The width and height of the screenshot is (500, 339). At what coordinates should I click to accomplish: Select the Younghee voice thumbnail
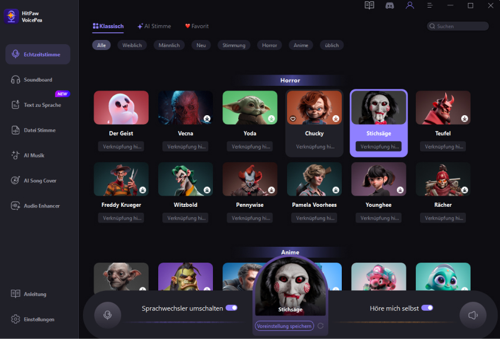point(378,179)
